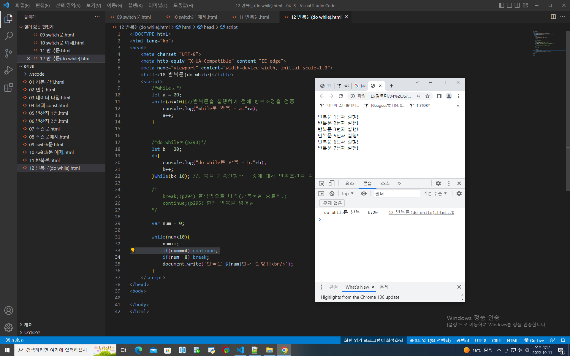Open the Search view in activity bar
The height and width of the screenshot is (356, 570).
coord(9,36)
